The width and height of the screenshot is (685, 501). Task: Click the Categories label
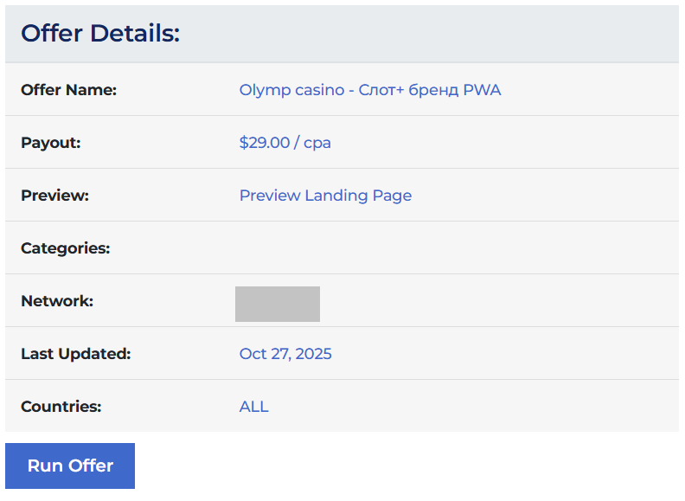tap(65, 248)
